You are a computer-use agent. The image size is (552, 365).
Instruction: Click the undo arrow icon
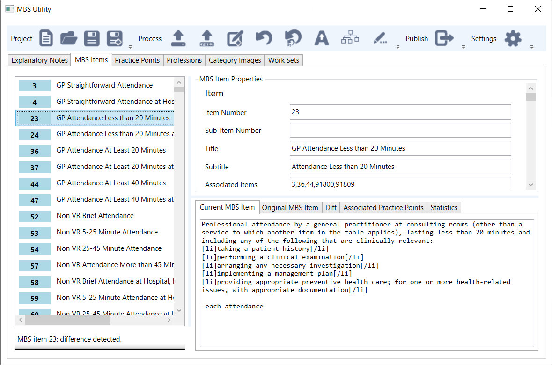(x=264, y=38)
